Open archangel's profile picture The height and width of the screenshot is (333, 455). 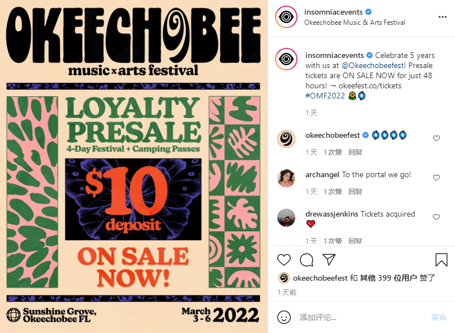click(x=286, y=178)
